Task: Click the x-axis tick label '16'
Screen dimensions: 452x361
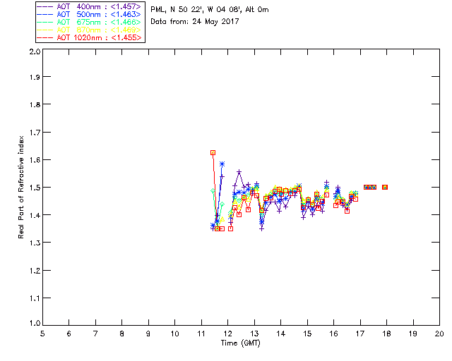Action: click(334, 334)
